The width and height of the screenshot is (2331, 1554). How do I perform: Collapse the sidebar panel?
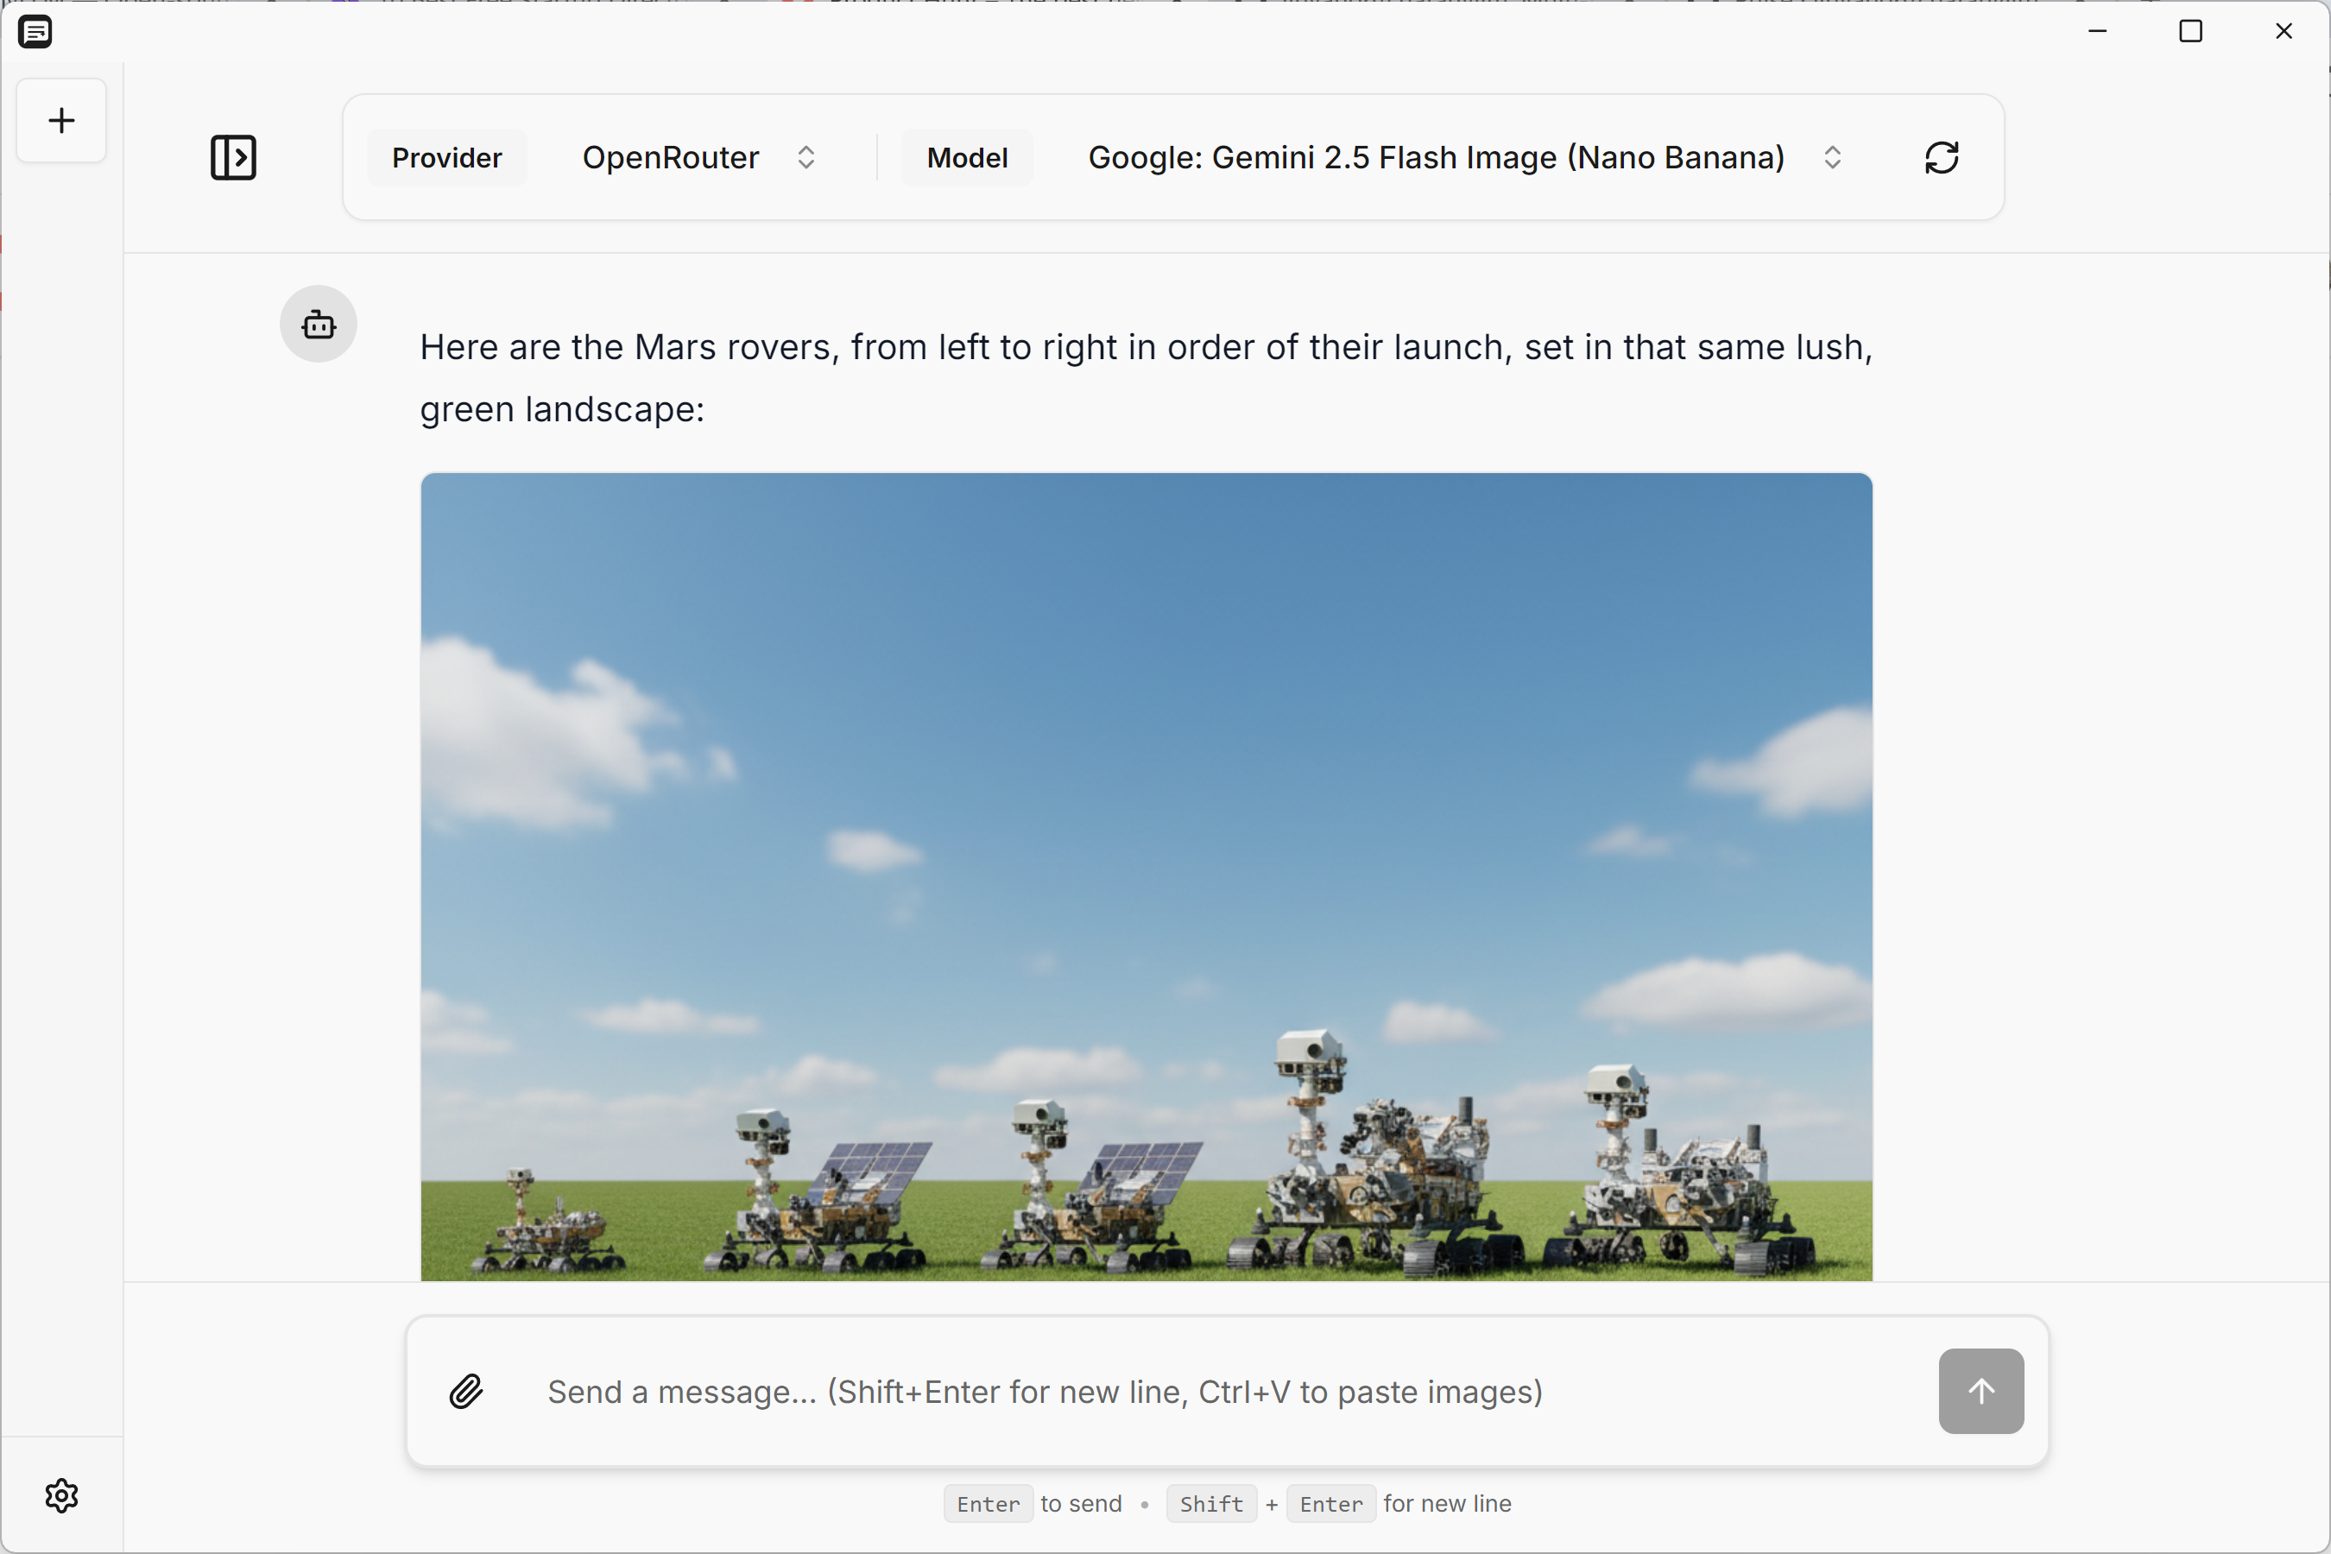[235, 158]
